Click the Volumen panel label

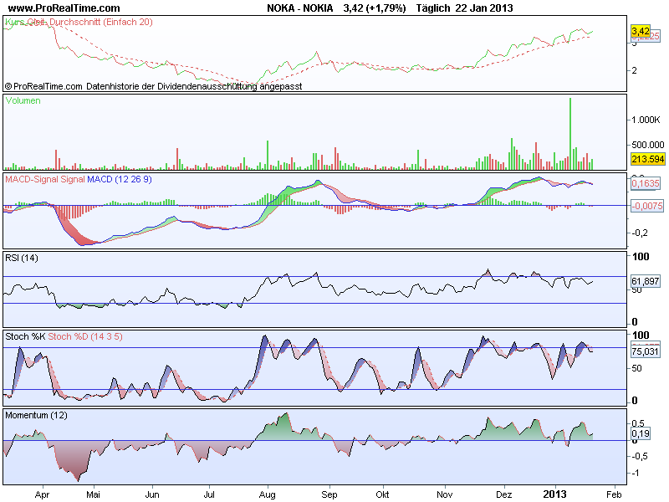click(x=23, y=100)
